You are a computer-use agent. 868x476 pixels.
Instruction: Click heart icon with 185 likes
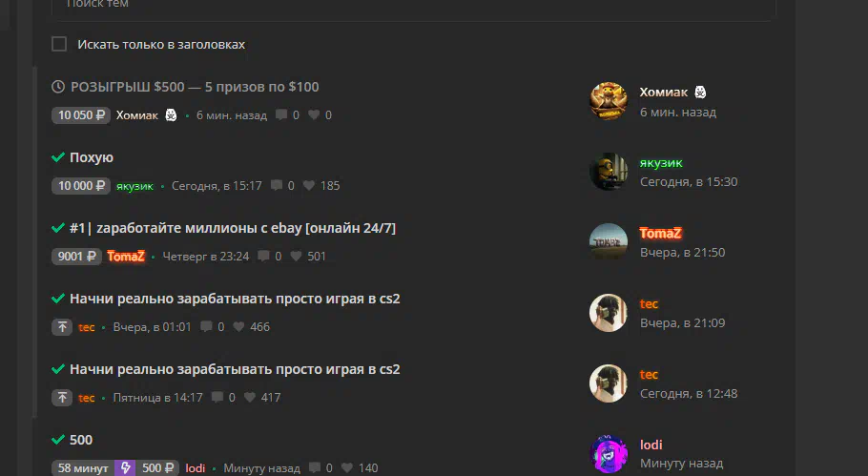[x=309, y=185]
